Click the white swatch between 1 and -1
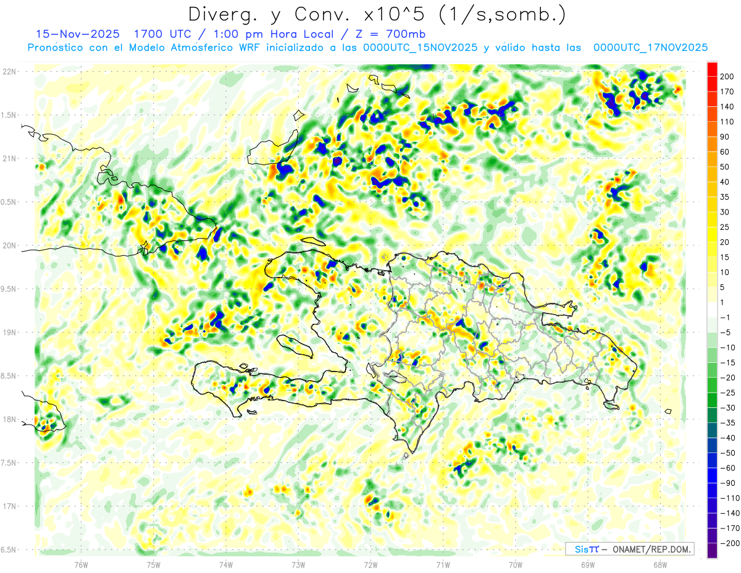 point(712,310)
